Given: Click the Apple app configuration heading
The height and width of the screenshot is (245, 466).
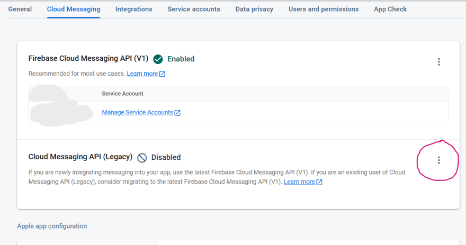Looking at the screenshot, I should pos(52,226).
